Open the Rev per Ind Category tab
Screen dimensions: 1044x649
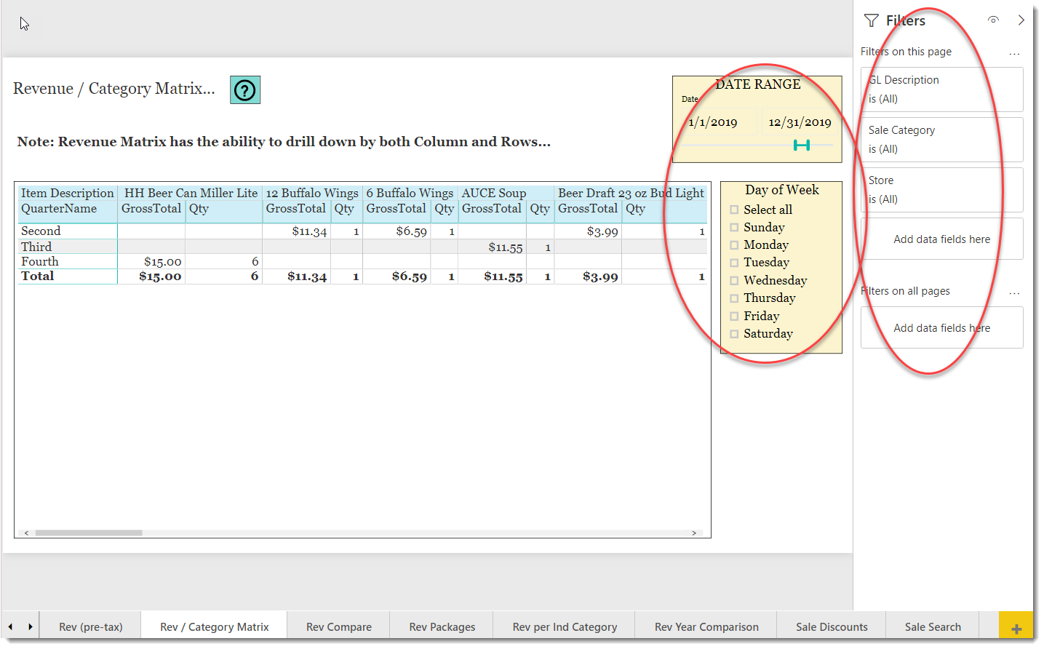click(x=565, y=626)
